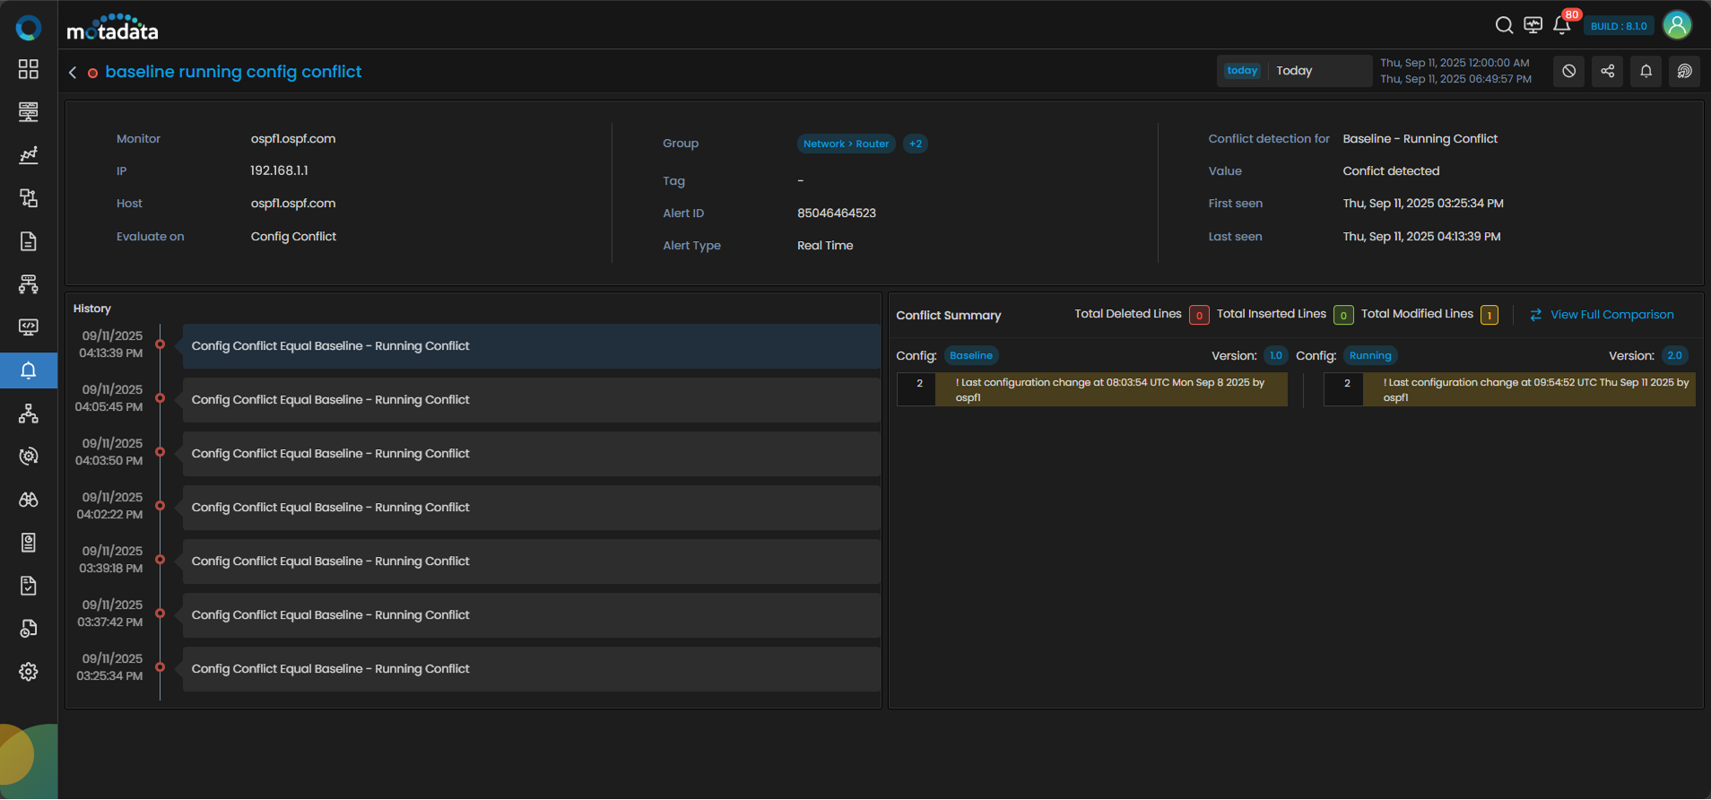This screenshot has height=800, width=1711.
Task: Click the Alerts bell tab in sidebar
Action: coord(29,370)
